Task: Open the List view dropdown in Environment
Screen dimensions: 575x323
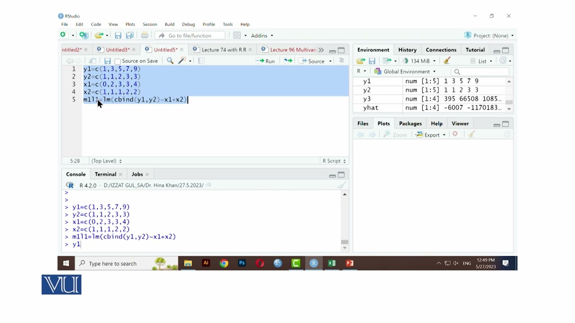Action: [482, 61]
